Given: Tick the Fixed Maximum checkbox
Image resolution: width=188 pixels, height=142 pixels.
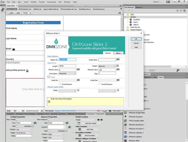Looking at the screenshot, I should click(99, 84).
